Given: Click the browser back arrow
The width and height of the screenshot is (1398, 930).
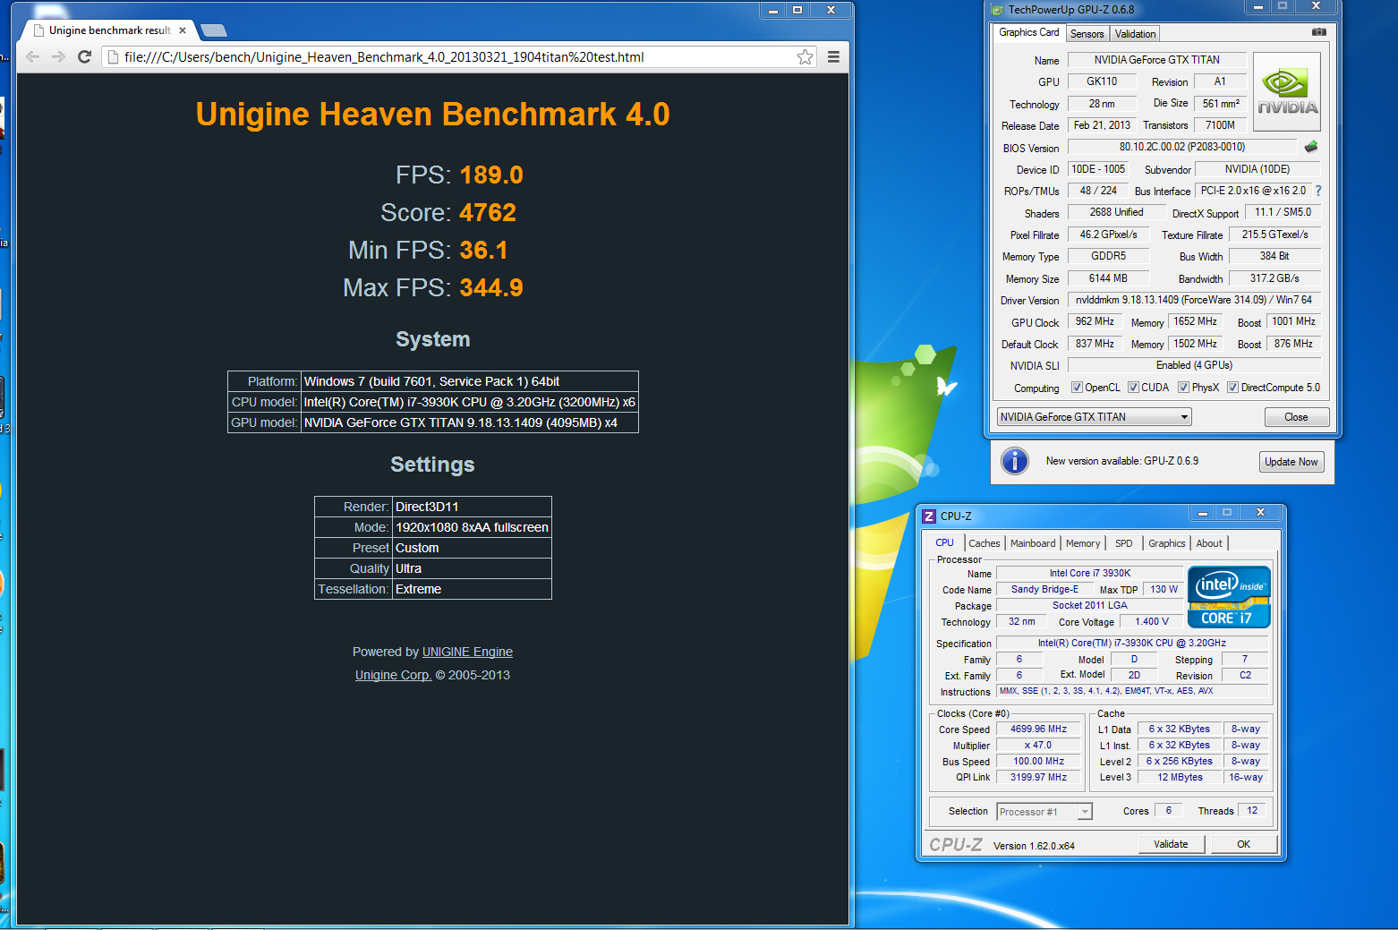Looking at the screenshot, I should [32, 56].
